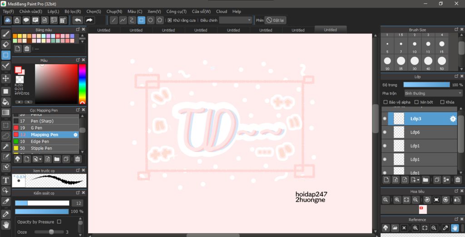Screen dimensions: 465x237
Task: Choose the ellipse shape mode
Action: (150, 20)
